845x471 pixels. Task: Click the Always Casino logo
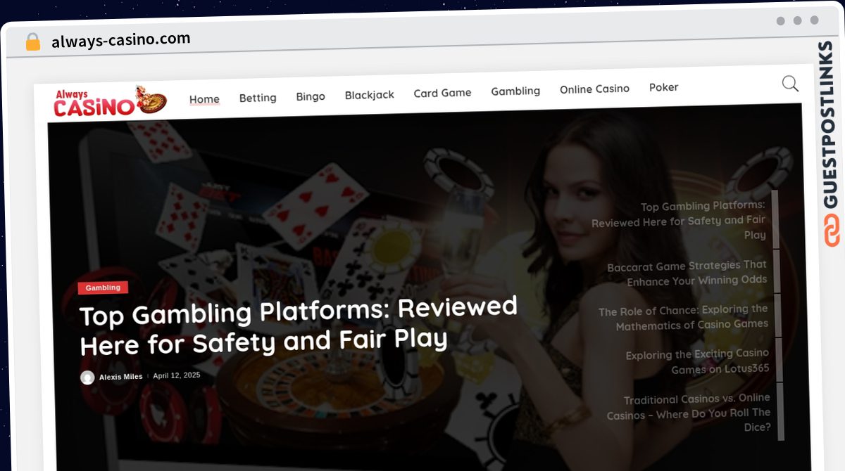coord(111,101)
